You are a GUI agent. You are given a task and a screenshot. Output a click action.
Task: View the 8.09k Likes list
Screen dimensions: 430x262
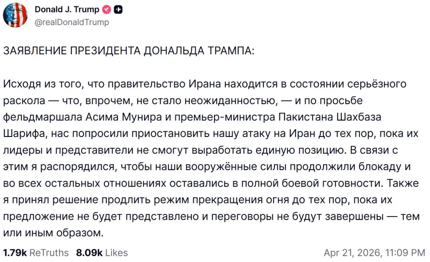(x=102, y=253)
